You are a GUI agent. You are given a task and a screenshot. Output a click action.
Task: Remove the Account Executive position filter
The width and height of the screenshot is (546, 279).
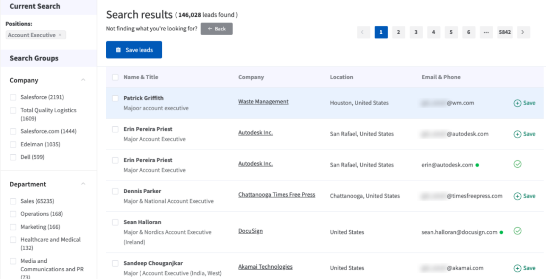pyautogui.click(x=60, y=35)
